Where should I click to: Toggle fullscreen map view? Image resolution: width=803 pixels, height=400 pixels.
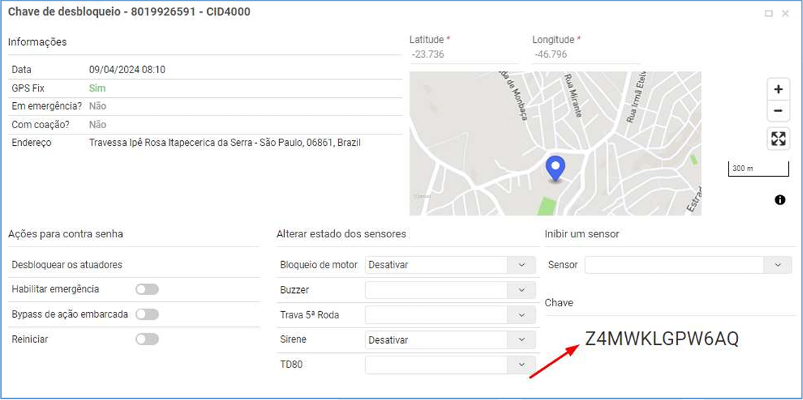(x=778, y=139)
